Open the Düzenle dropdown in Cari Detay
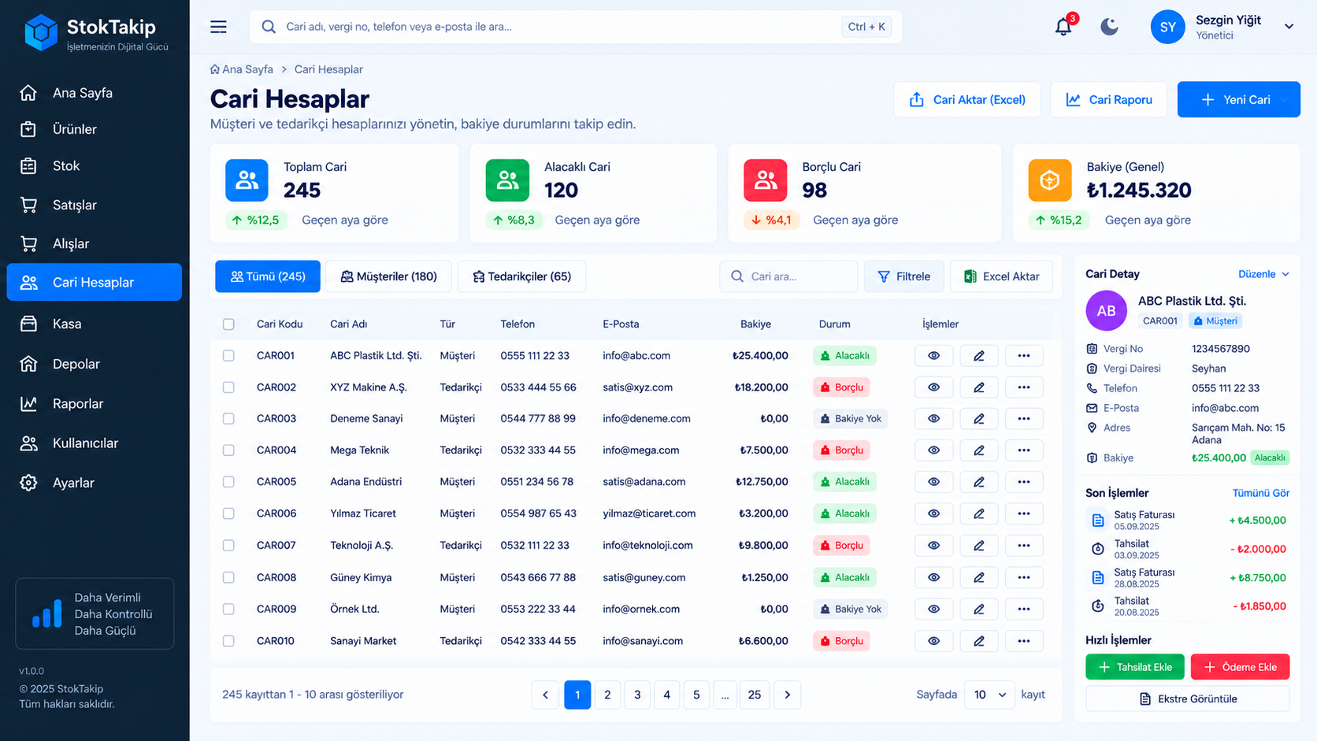 (x=1263, y=274)
